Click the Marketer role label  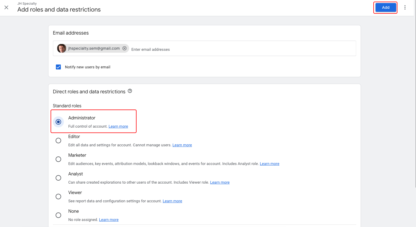77,155
